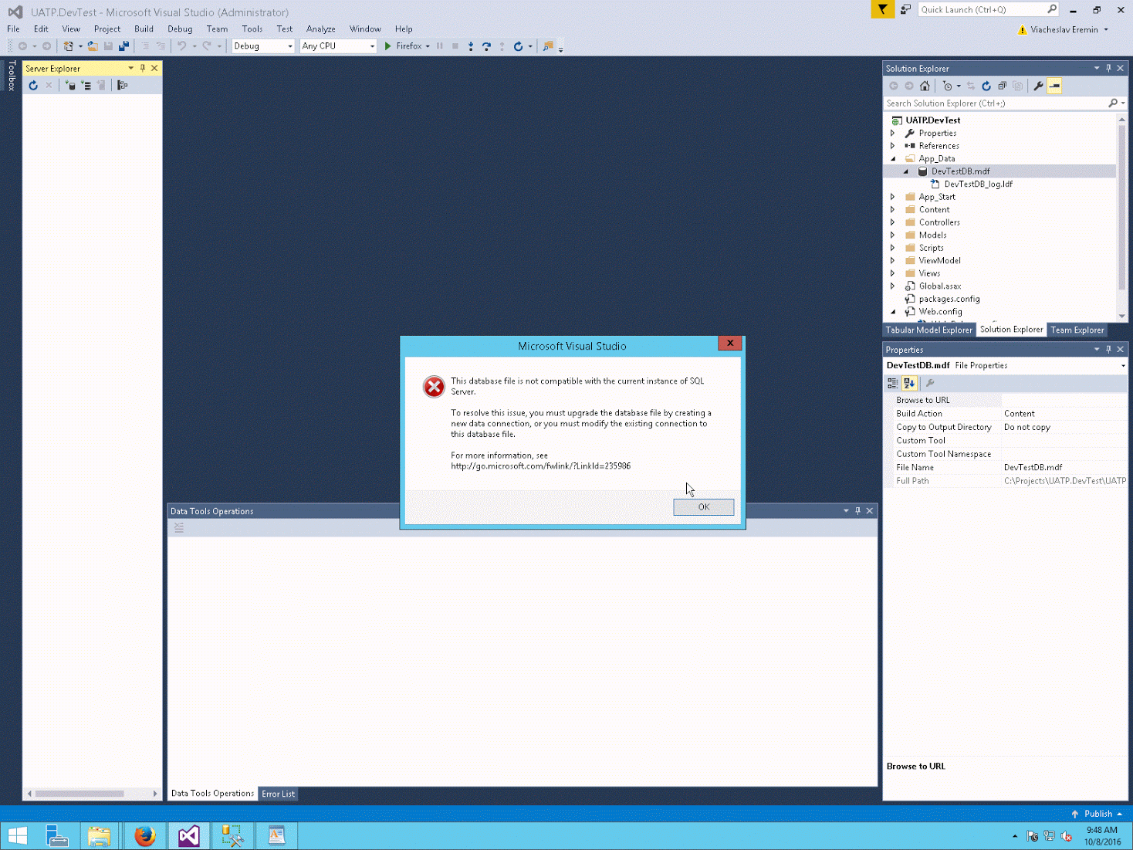Image resolution: width=1133 pixels, height=850 pixels.
Task: Open the Firefox browser target dropdown arrow
Action: [x=428, y=46]
